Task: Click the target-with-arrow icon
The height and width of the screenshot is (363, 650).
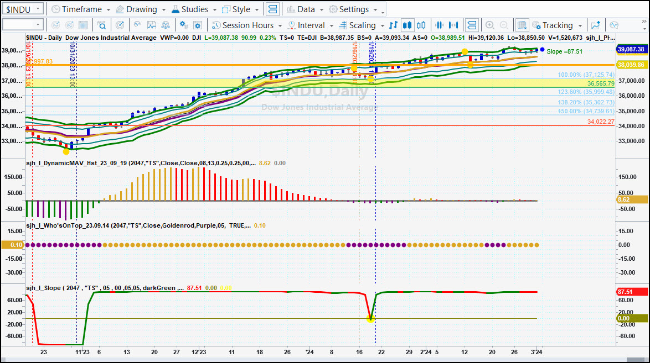Action: 120,25
